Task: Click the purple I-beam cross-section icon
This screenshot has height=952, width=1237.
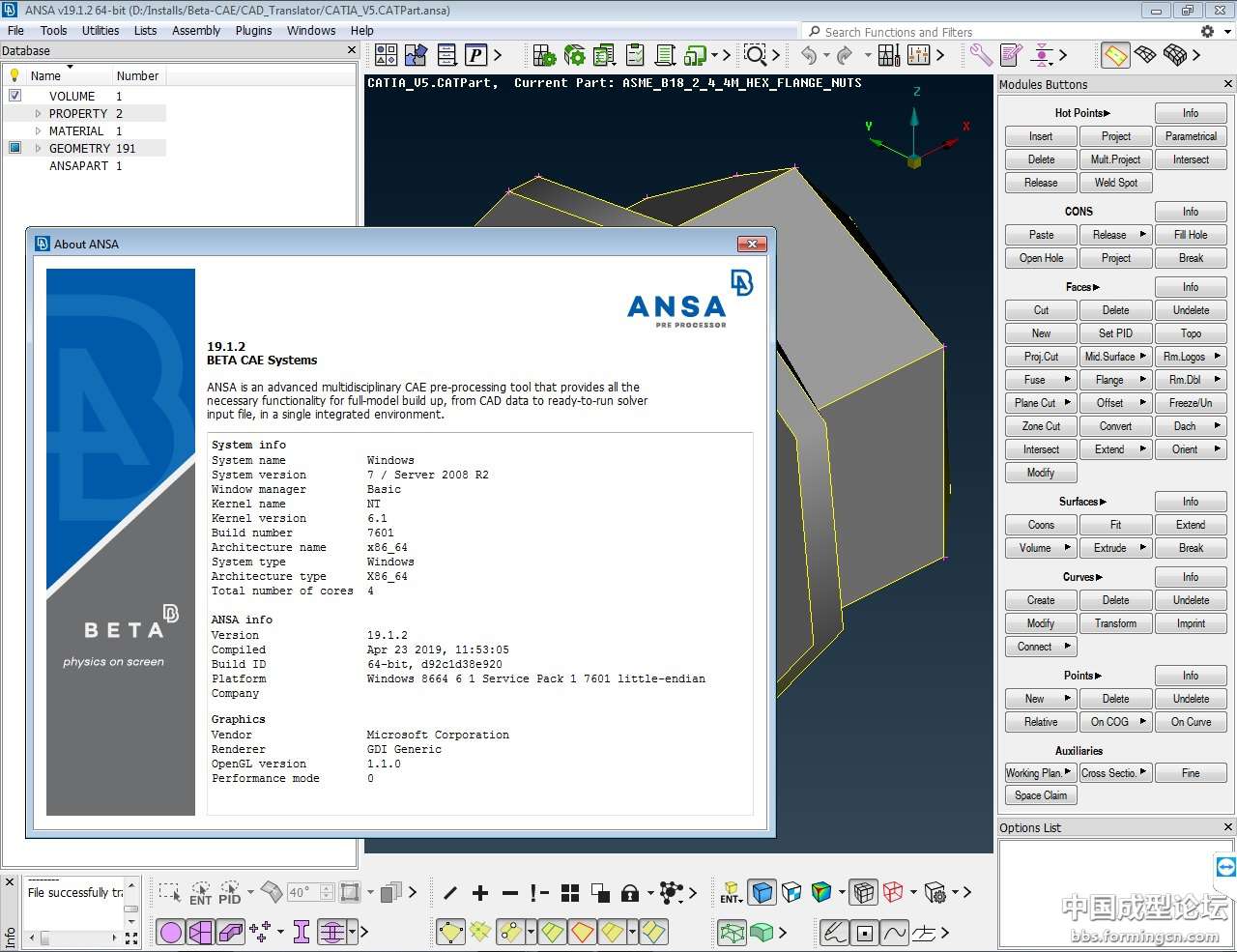Action: pos(302,932)
